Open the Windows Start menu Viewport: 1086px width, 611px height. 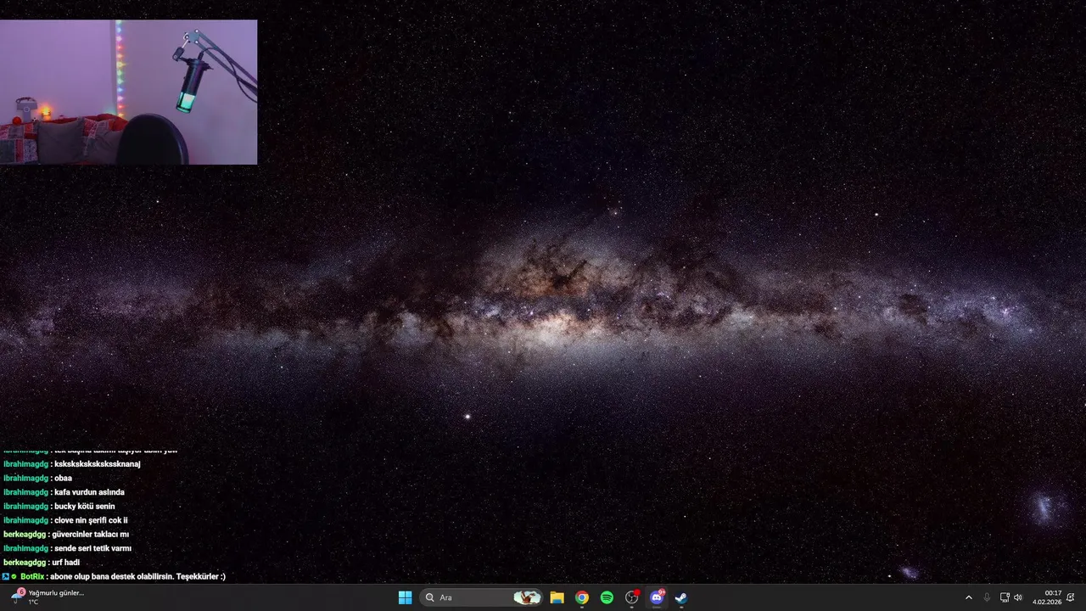[406, 597]
